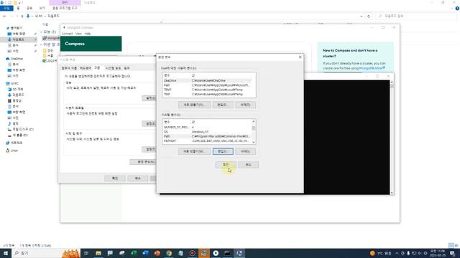Open the notification center icon

click(452, 253)
